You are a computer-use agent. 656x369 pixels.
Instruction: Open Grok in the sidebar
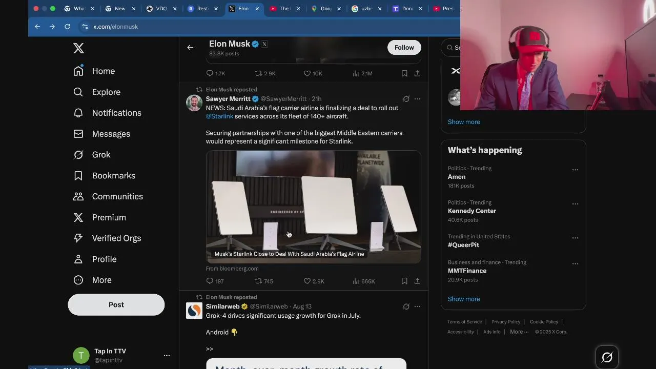point(92,155)
